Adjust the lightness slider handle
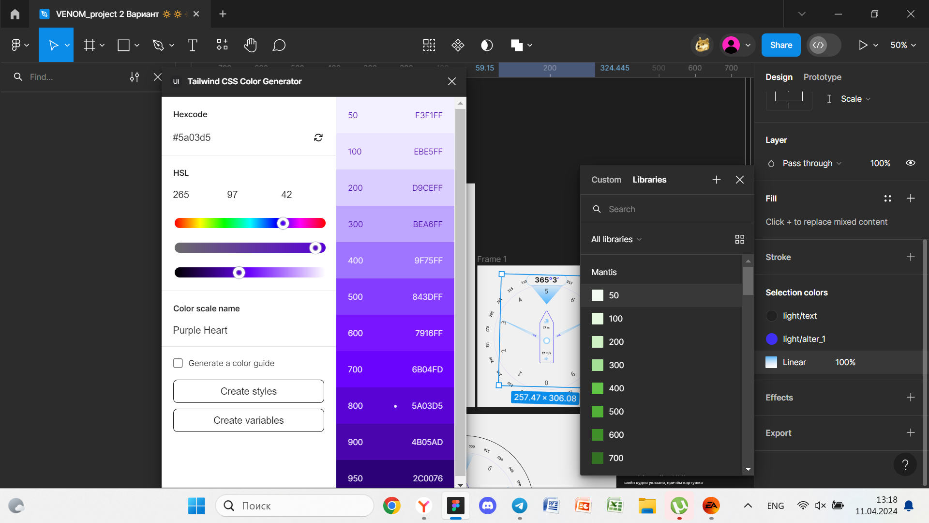The image size is (929, 523). pos(239,273)
